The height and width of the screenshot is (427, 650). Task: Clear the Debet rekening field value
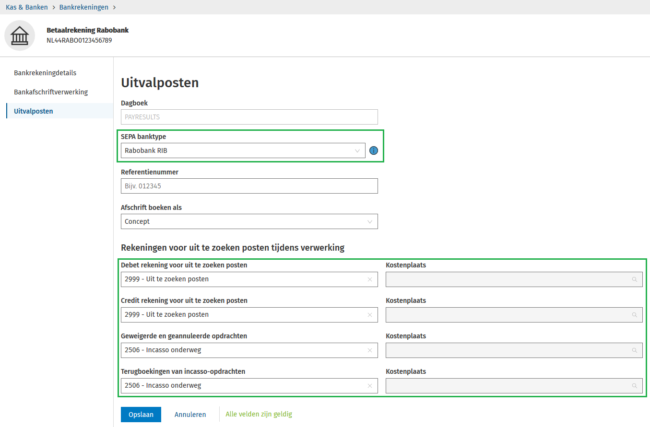click(370, 279)
